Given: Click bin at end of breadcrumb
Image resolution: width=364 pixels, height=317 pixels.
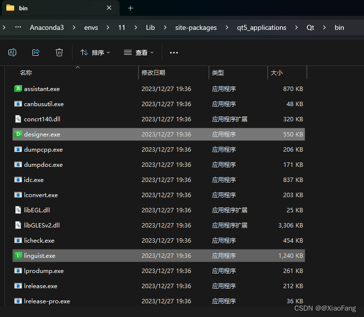Looking at the screenshot, I should 339,27.
